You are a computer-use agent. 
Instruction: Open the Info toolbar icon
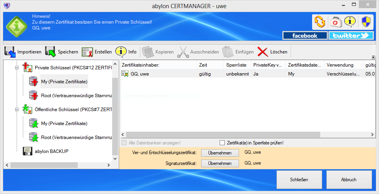click(121, 52)
